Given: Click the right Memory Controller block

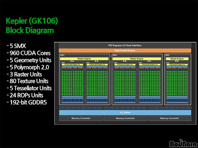Looking at the screenshot, I should click(x=169, y=118).
